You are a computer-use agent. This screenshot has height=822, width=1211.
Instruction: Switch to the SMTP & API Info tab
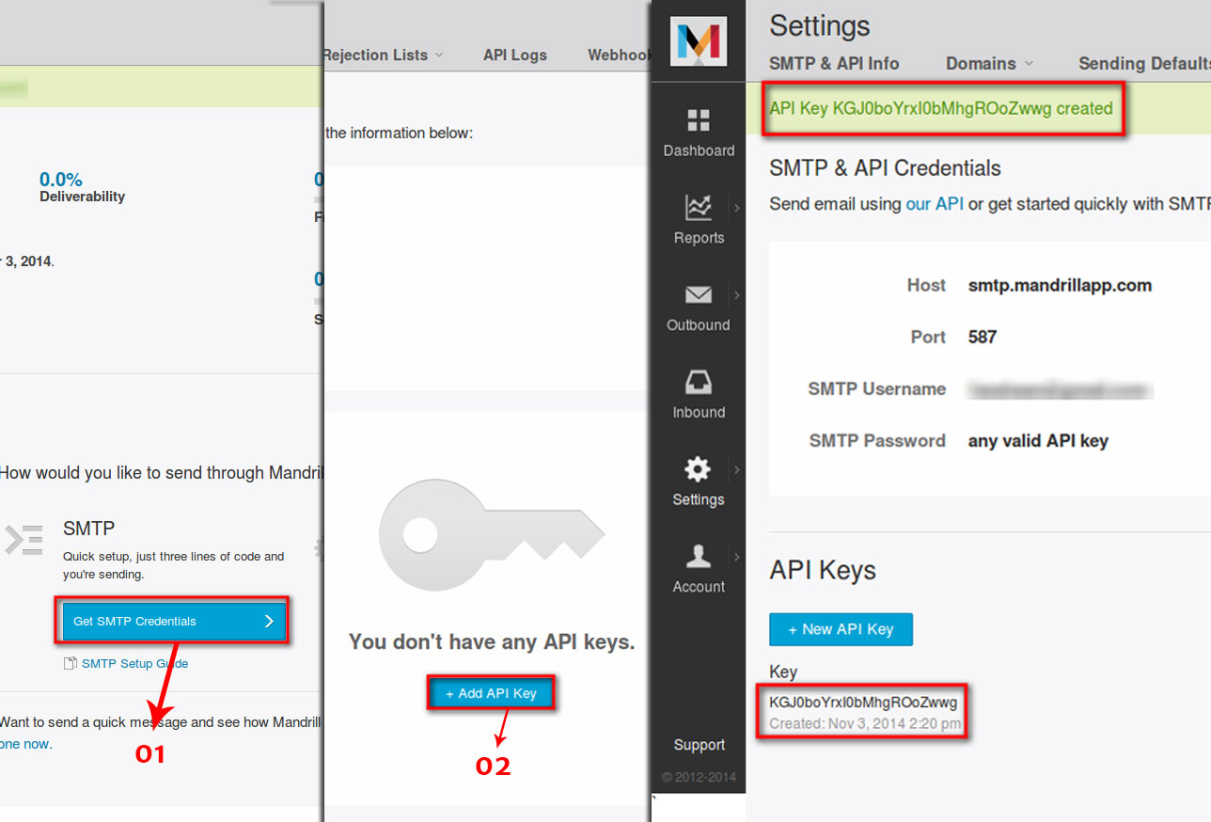(834, 64)
